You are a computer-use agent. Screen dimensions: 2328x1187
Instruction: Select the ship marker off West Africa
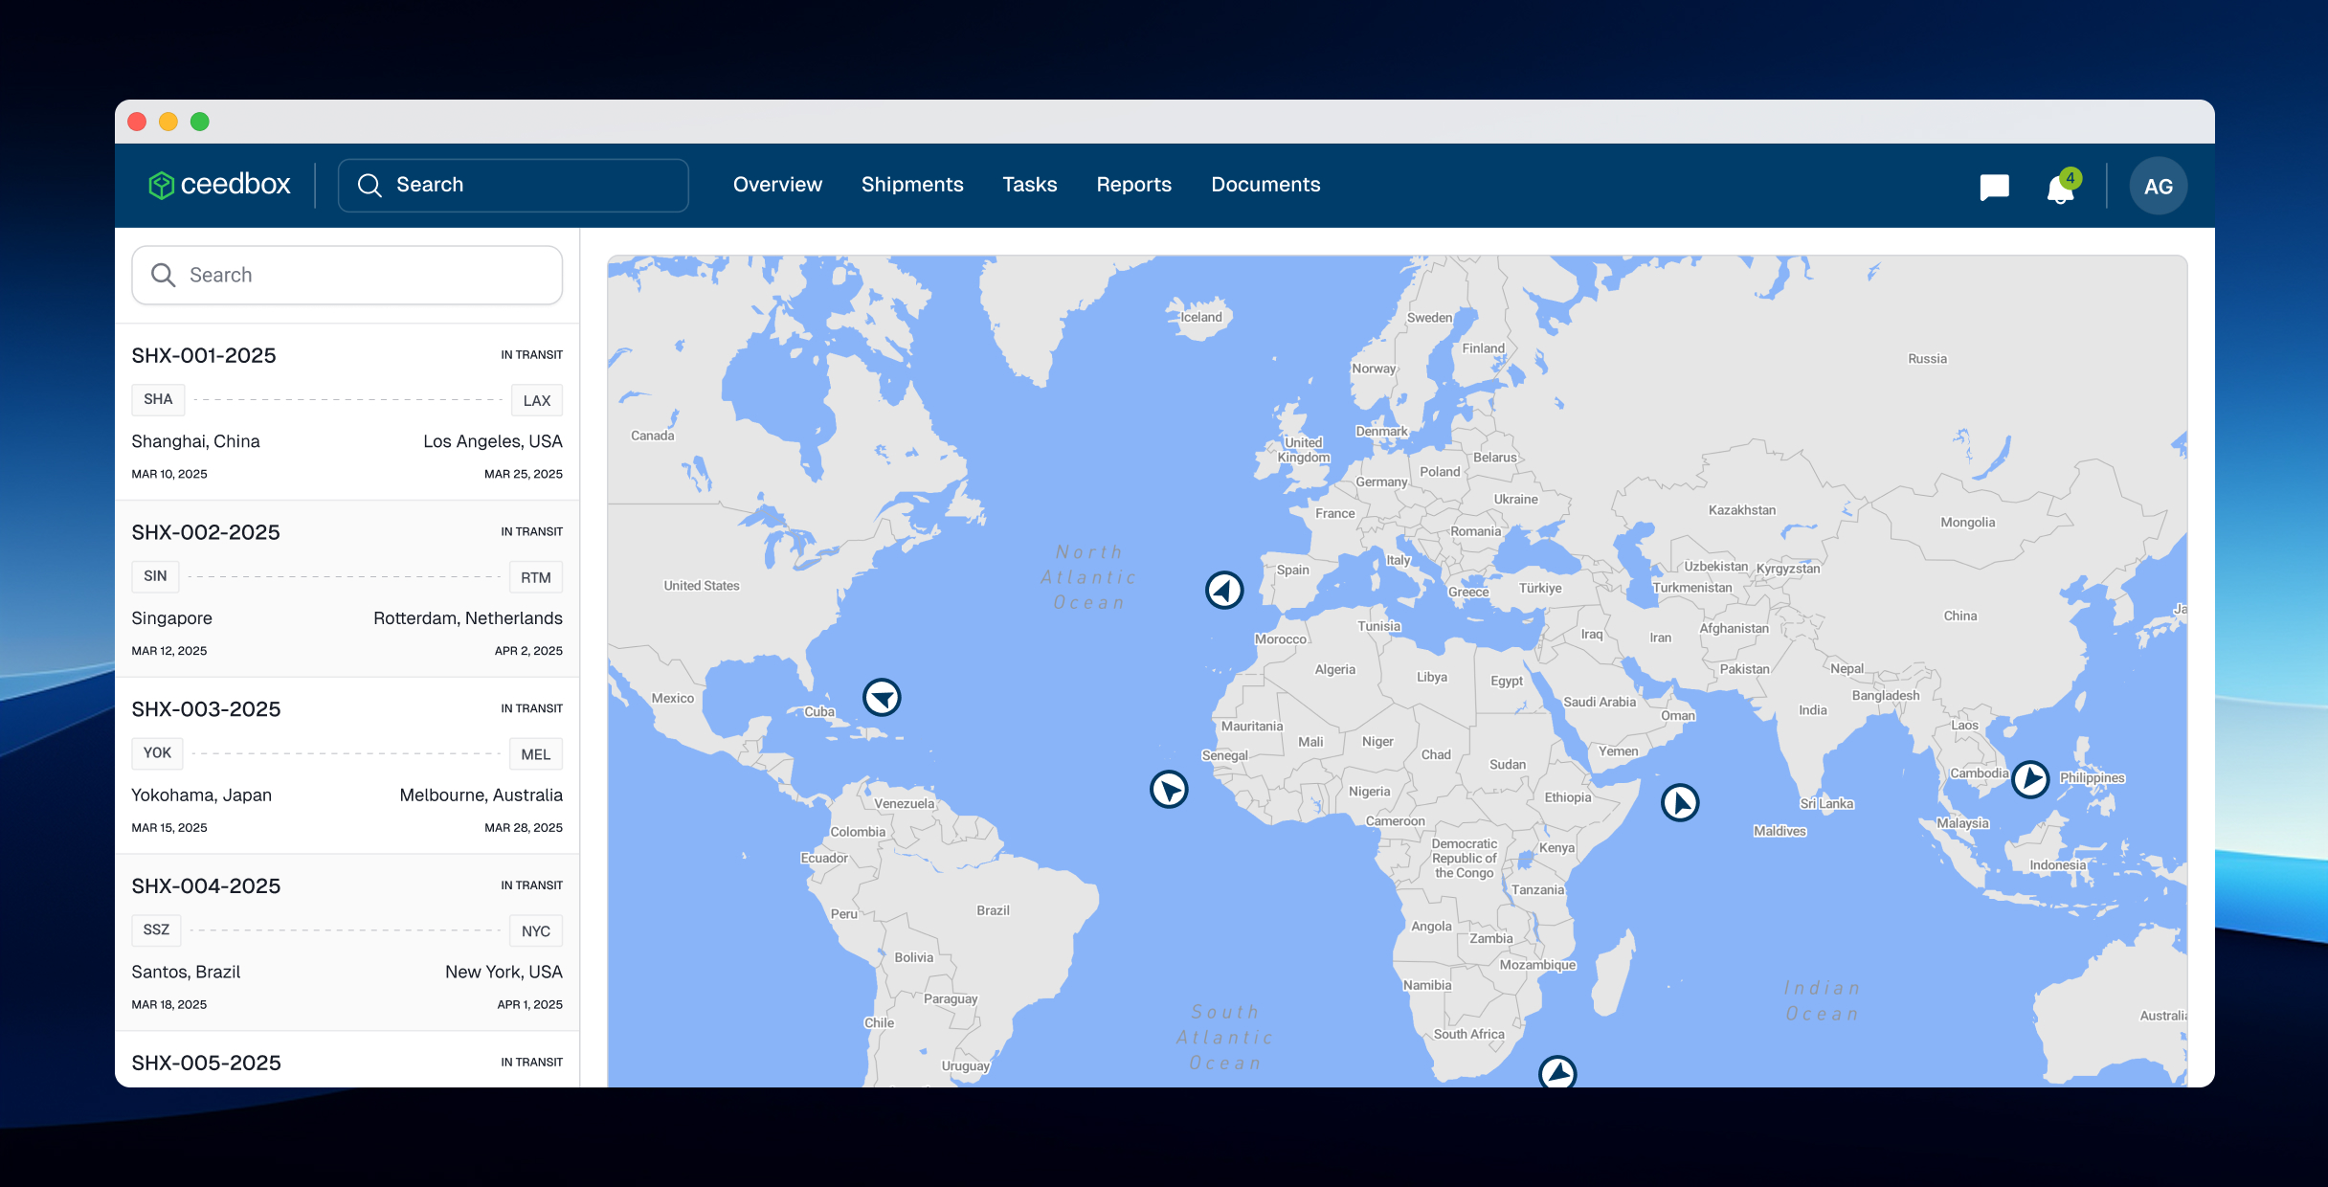[x=1168, y=790]
